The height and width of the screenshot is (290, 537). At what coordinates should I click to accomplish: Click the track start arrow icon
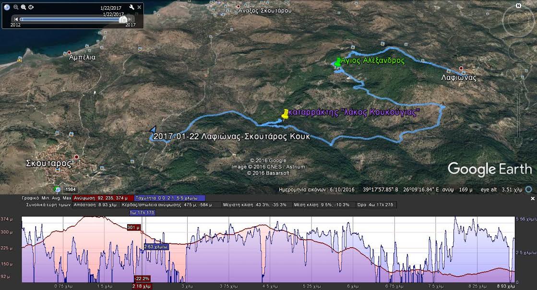(x=153, y=130)
